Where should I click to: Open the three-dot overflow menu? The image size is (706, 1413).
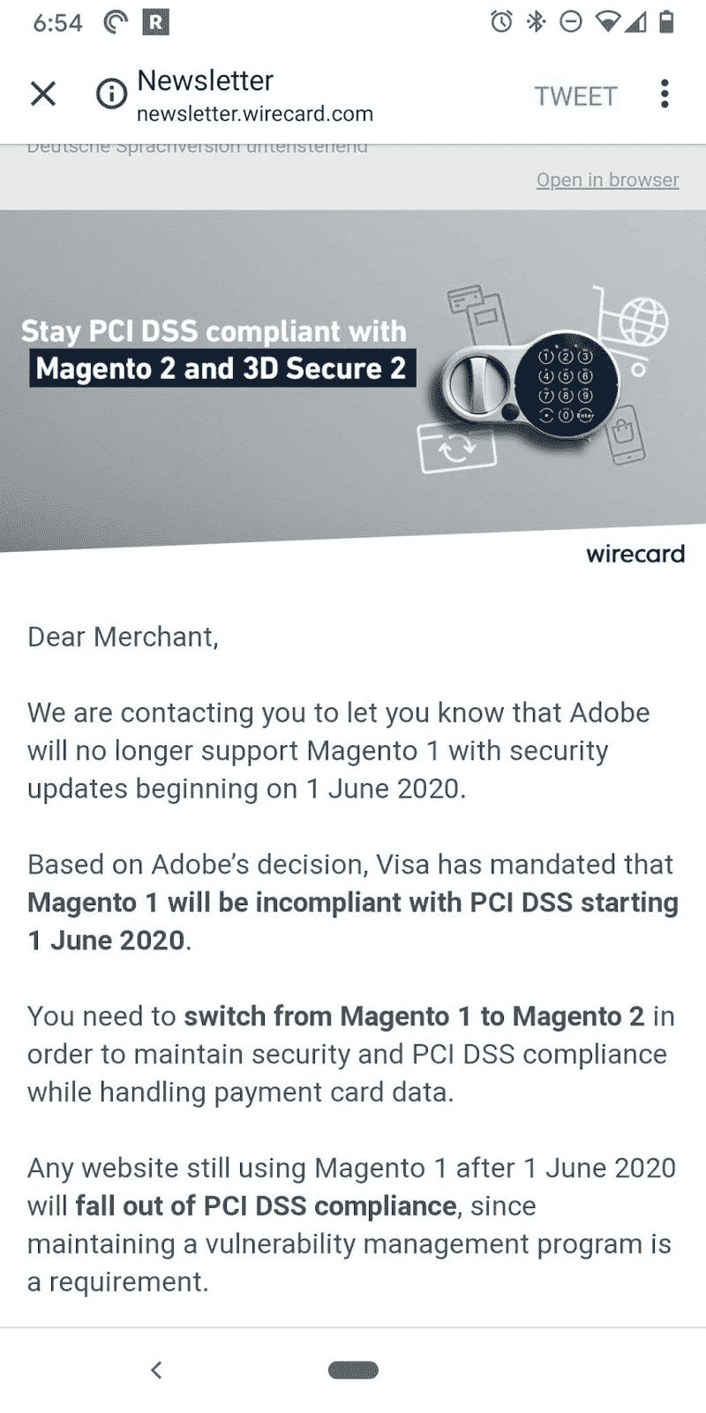[665, 94]
